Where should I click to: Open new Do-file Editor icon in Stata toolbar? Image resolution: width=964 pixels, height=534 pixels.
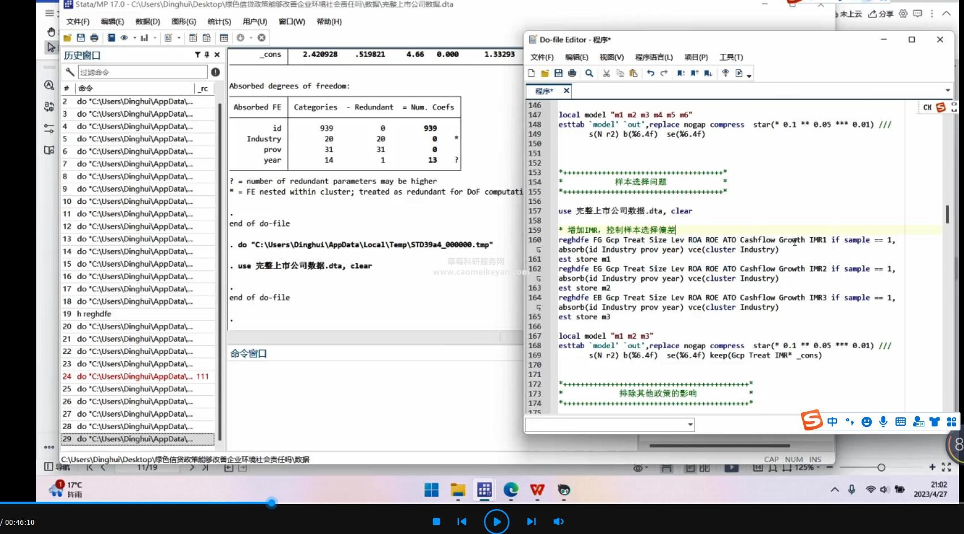pos(168,38)
